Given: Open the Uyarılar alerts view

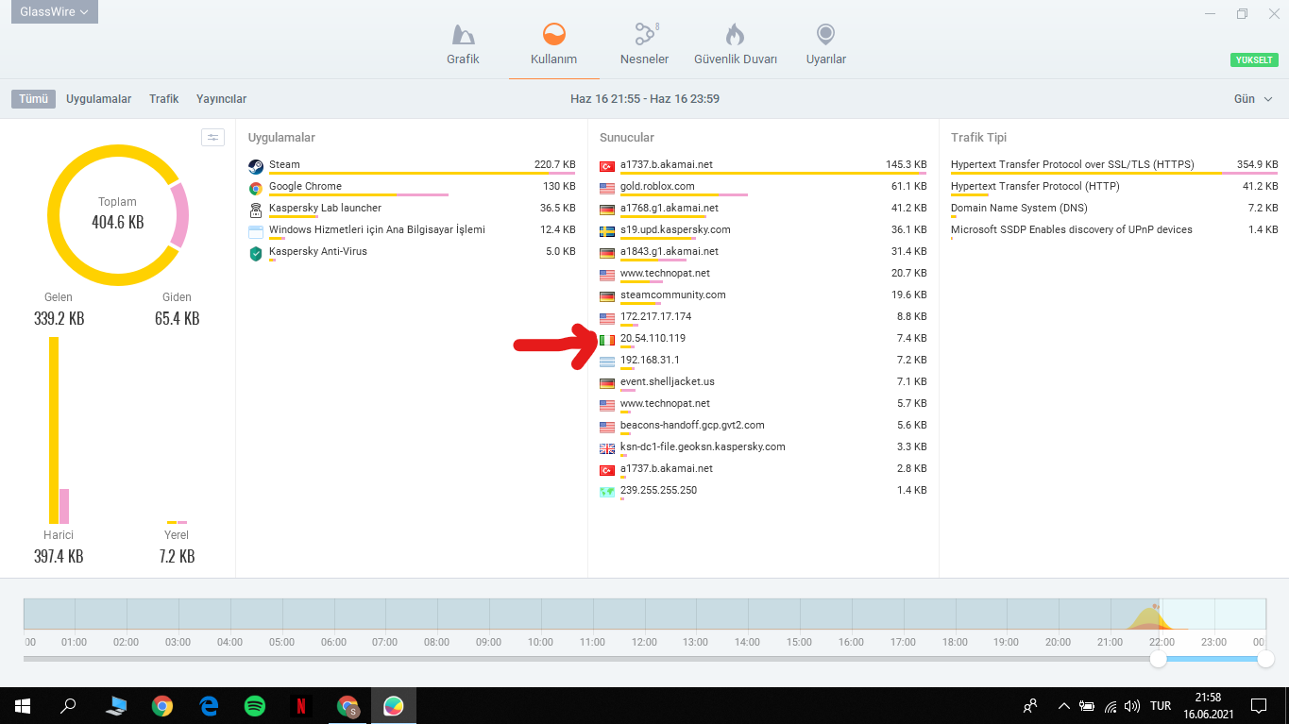Looking at the screenshot, I should (825, 44).
